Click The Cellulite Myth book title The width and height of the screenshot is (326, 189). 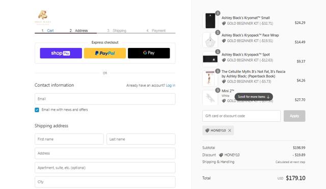(254, 74)
